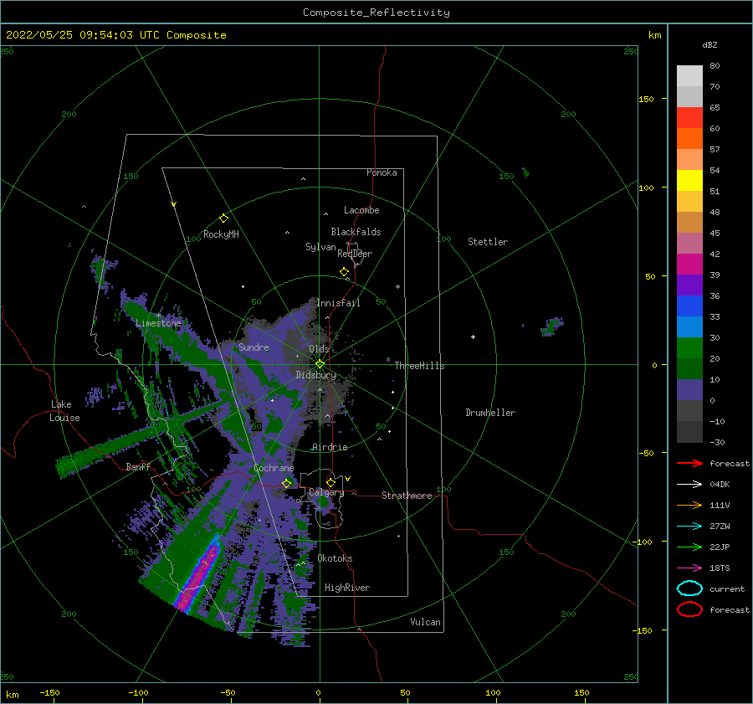Viewport: 753px width, 704px height.
Task: Select the magenta 42-39 dBZ swatch
Action: point(689,265)
